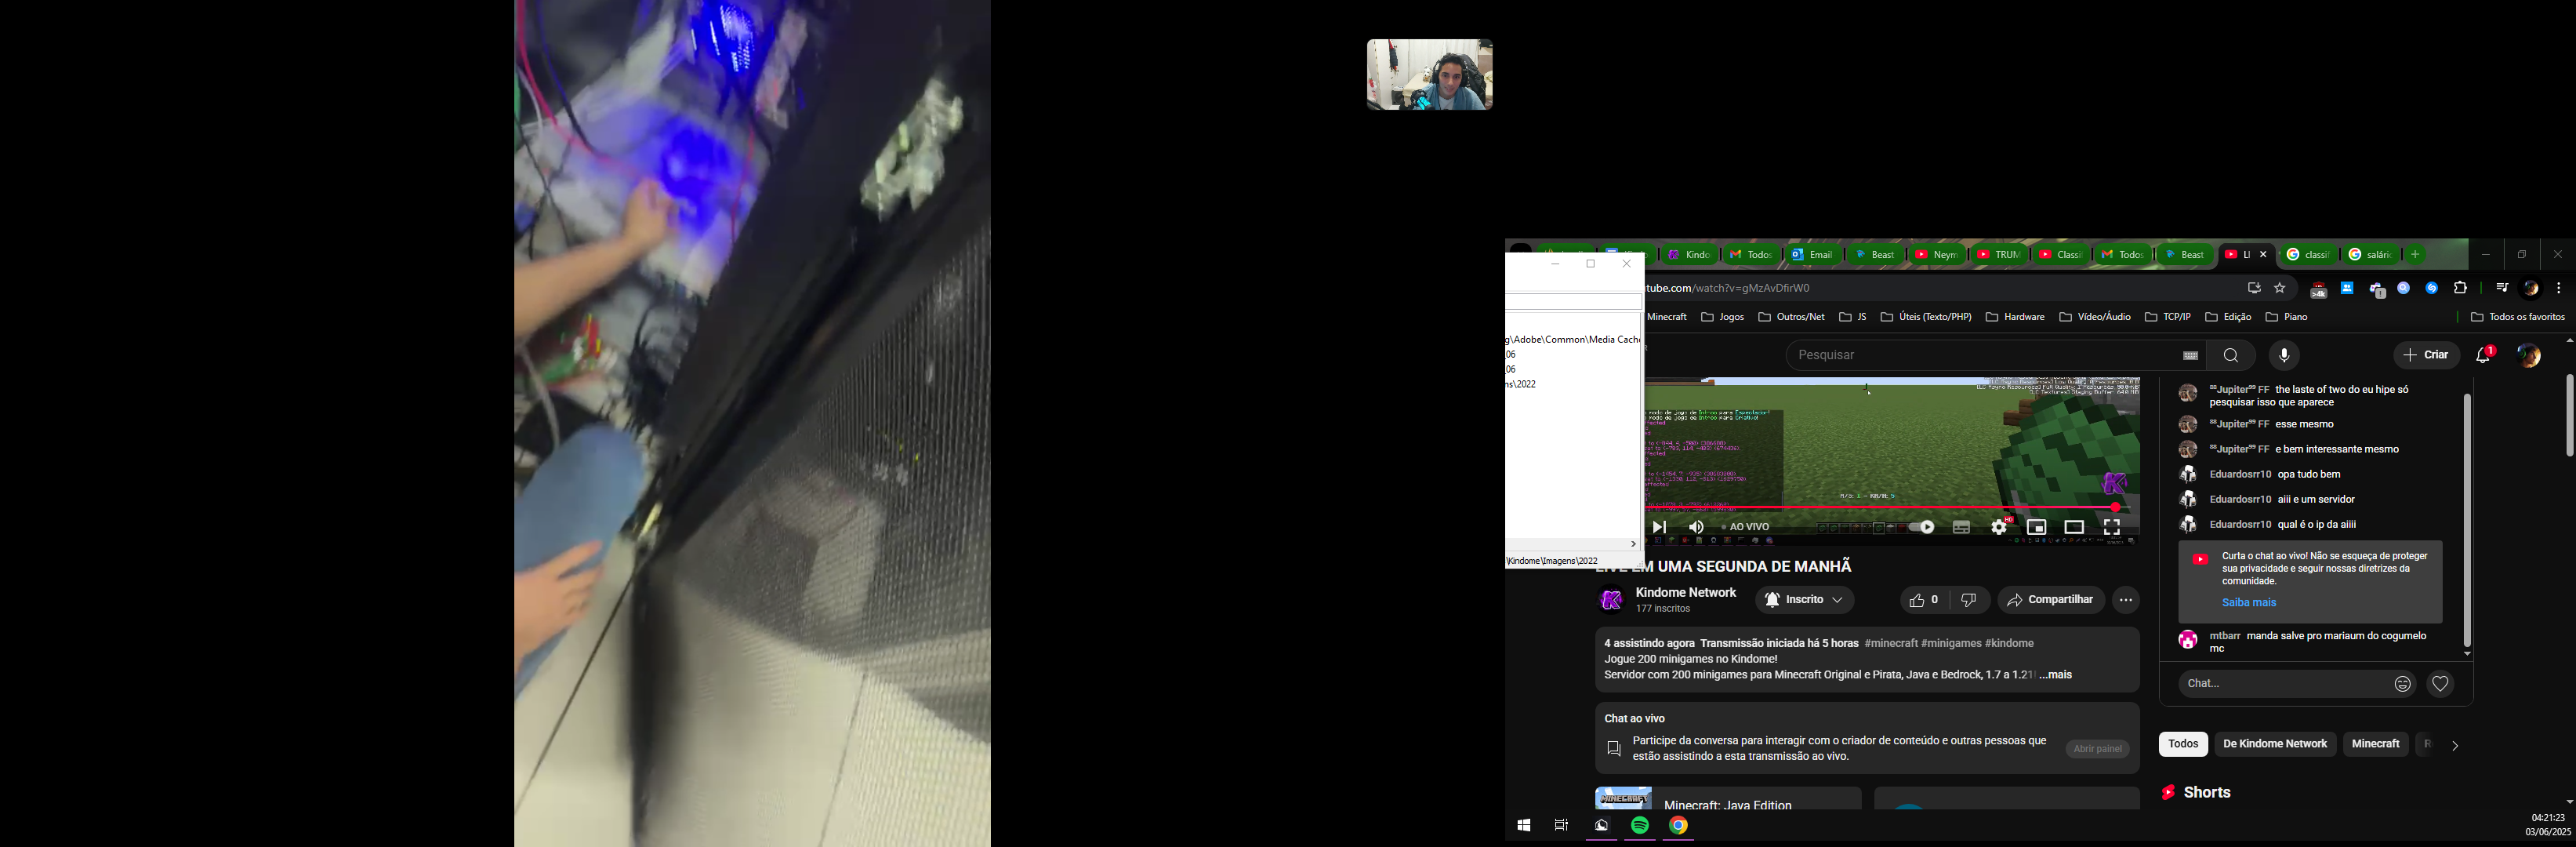Screen dimensions: 2576x847
Task: Dislike the video with thumbs down
Action: pos(1969,600)
